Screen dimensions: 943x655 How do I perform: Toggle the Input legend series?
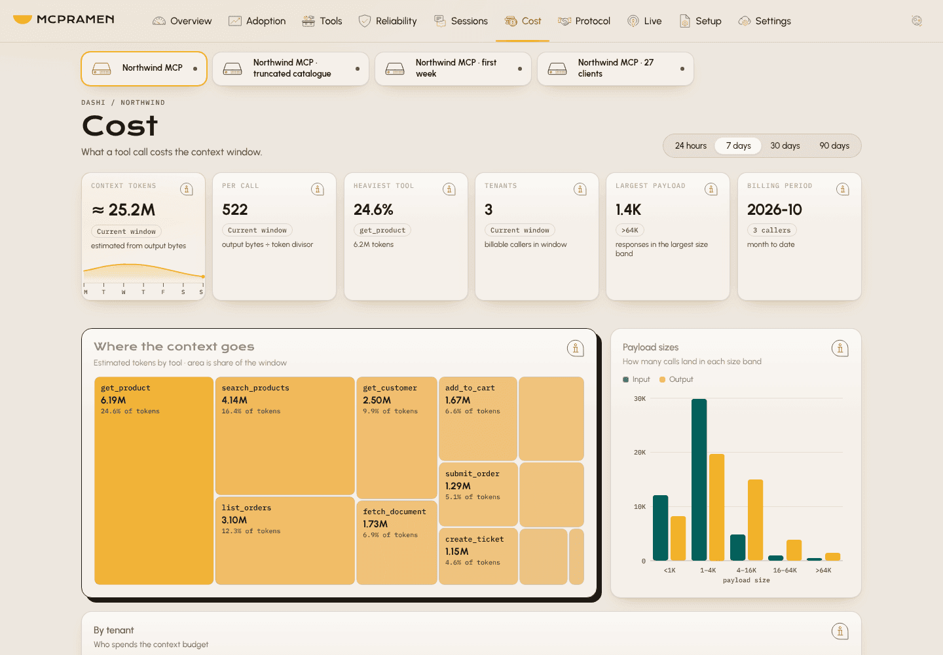tap(637, 380)
